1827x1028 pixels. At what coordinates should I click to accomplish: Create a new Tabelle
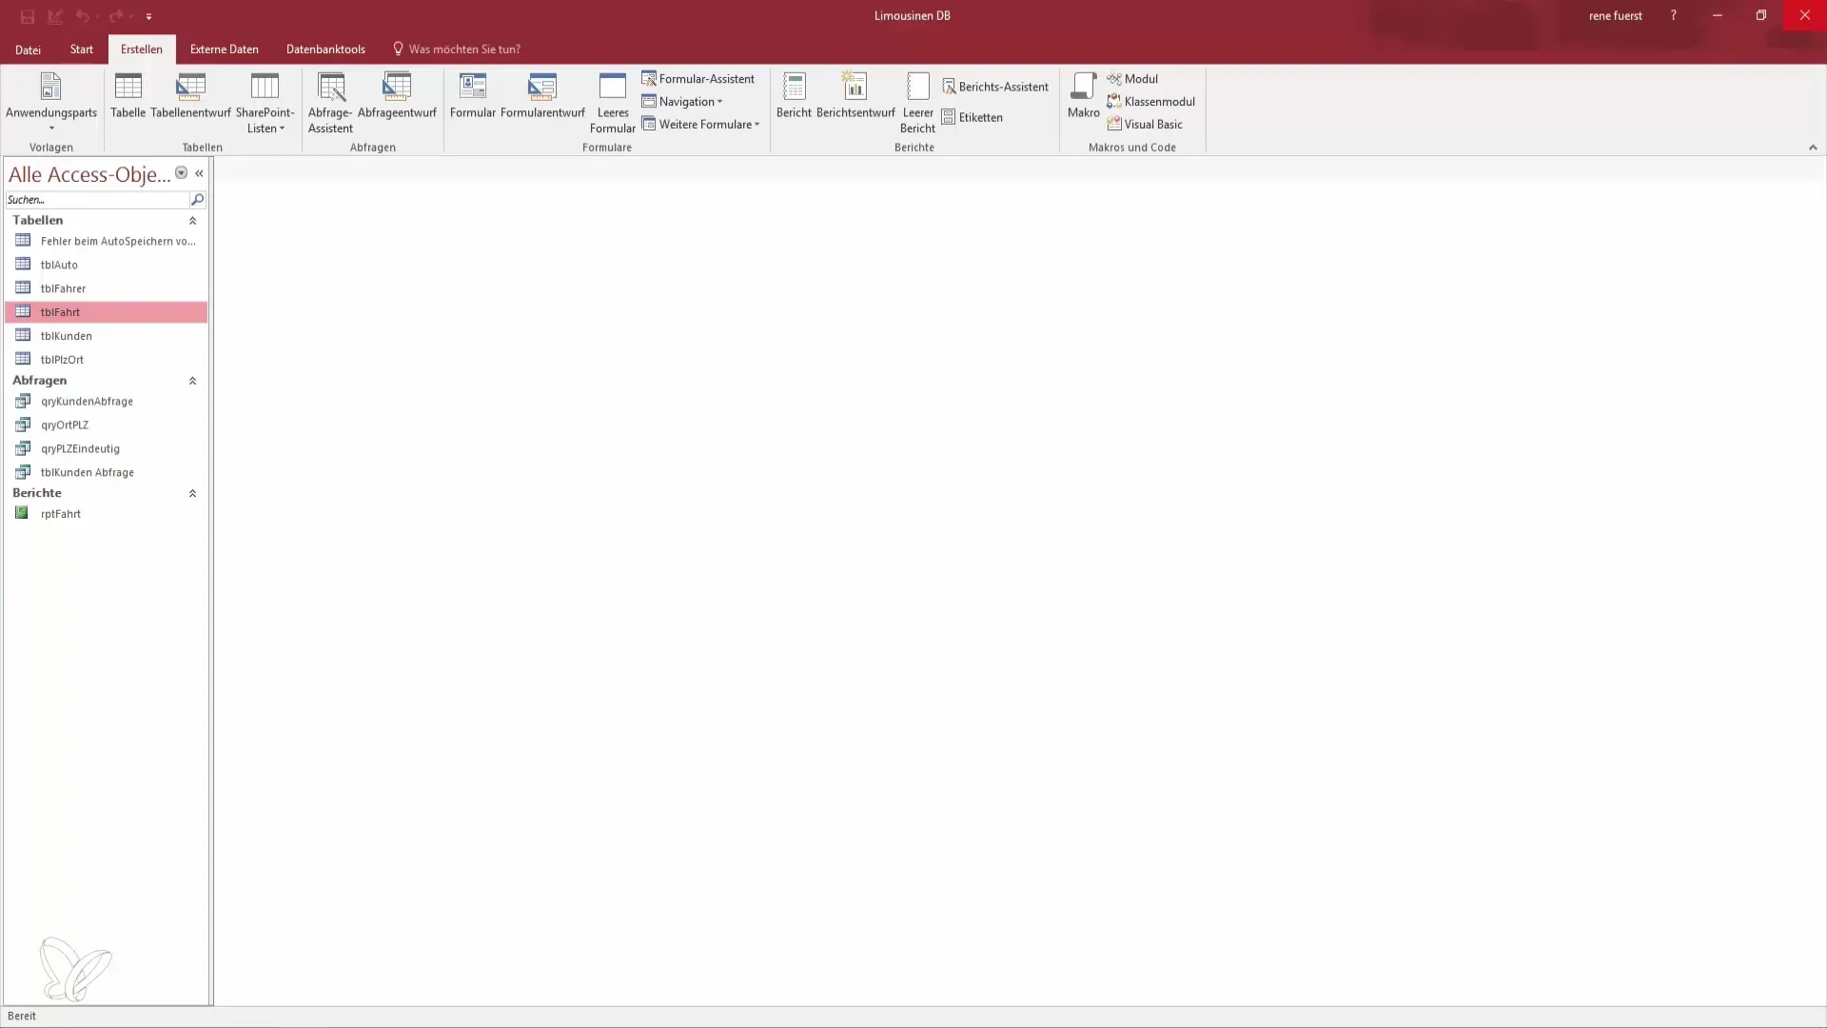(x=128, y=96)
